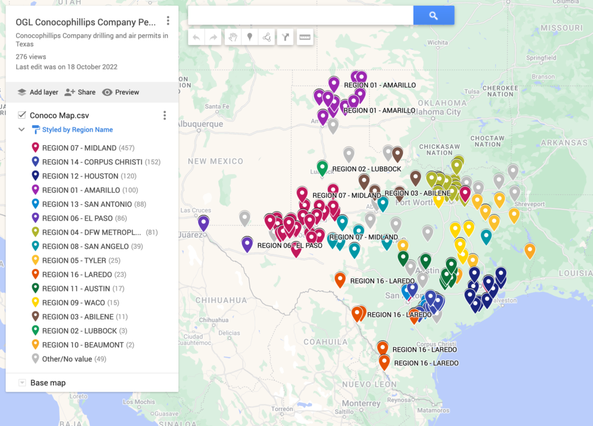Select the hand pan tool
Image resolution: width=593 pixels, height=426 pixels.
click(233, 37)
